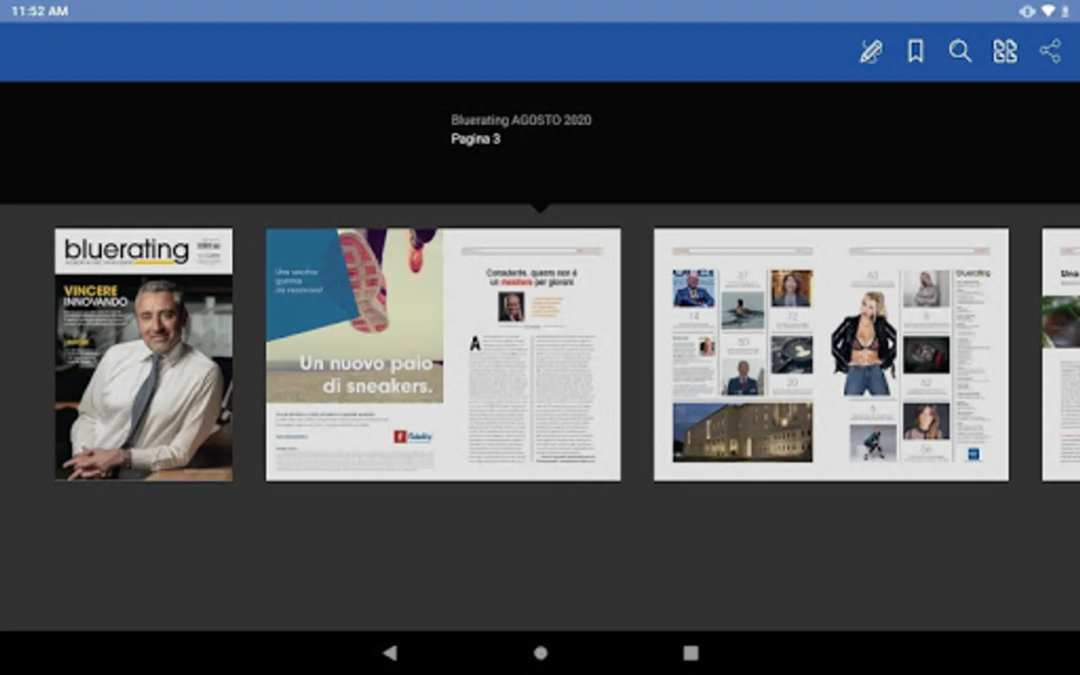The height and width of the screenshot is (675, 1080).
Task: Tap the eye icon in status bar
Action: click(1027, 11)
